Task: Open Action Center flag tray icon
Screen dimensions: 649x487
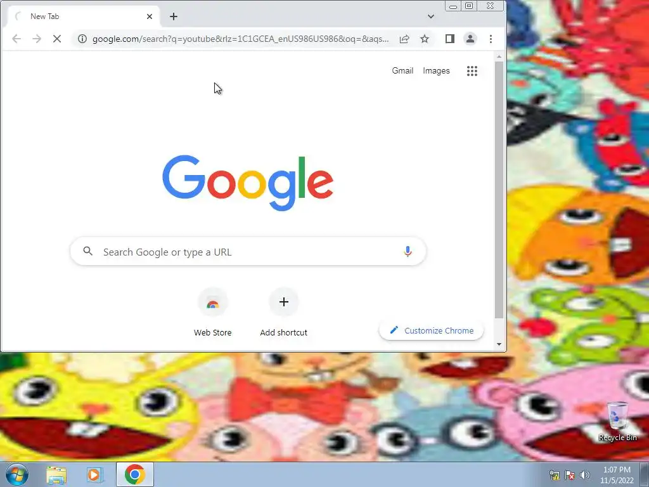Action: click(x=570, y=476)
